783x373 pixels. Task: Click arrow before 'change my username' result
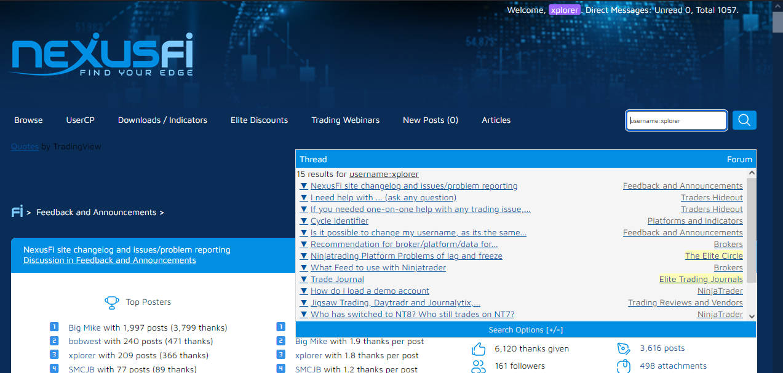[x=304, y=233]
